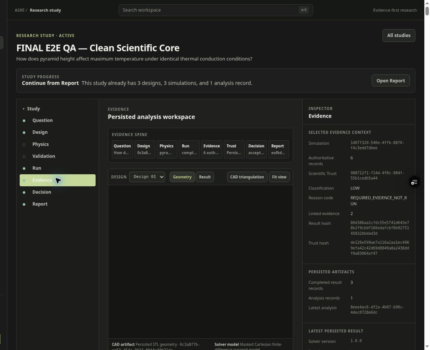Open the Design 01 dropdown

[x=147, y=177]
